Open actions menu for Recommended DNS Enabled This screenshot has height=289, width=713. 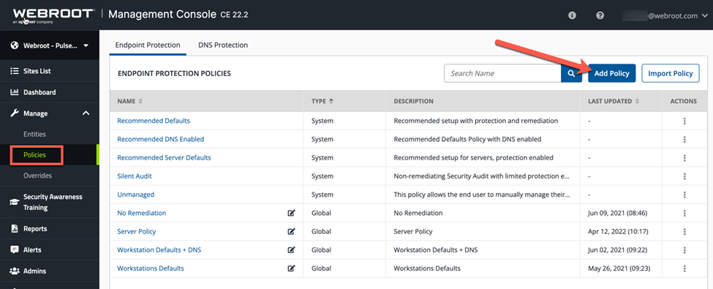tap(684, 139)
